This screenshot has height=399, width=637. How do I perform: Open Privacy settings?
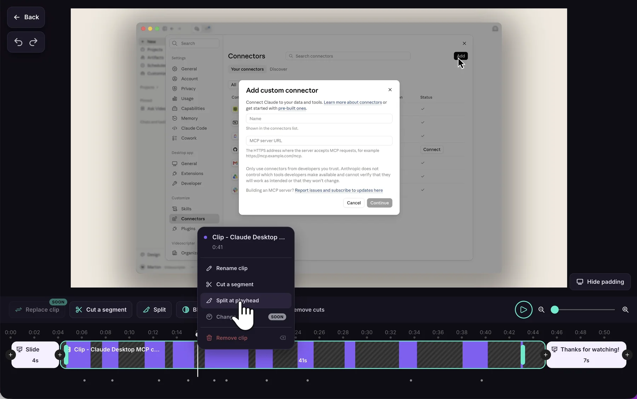pos(194,88)
